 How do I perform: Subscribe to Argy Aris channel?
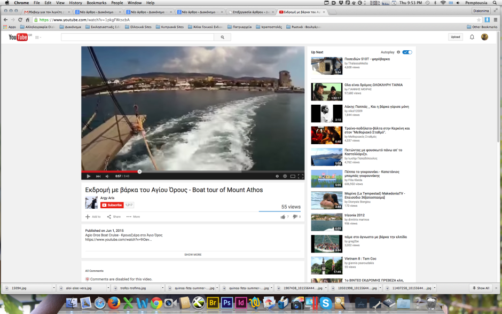[x=112, y=205]
